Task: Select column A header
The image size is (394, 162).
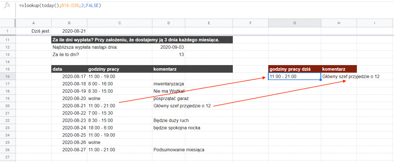Action: click(34, 23)
